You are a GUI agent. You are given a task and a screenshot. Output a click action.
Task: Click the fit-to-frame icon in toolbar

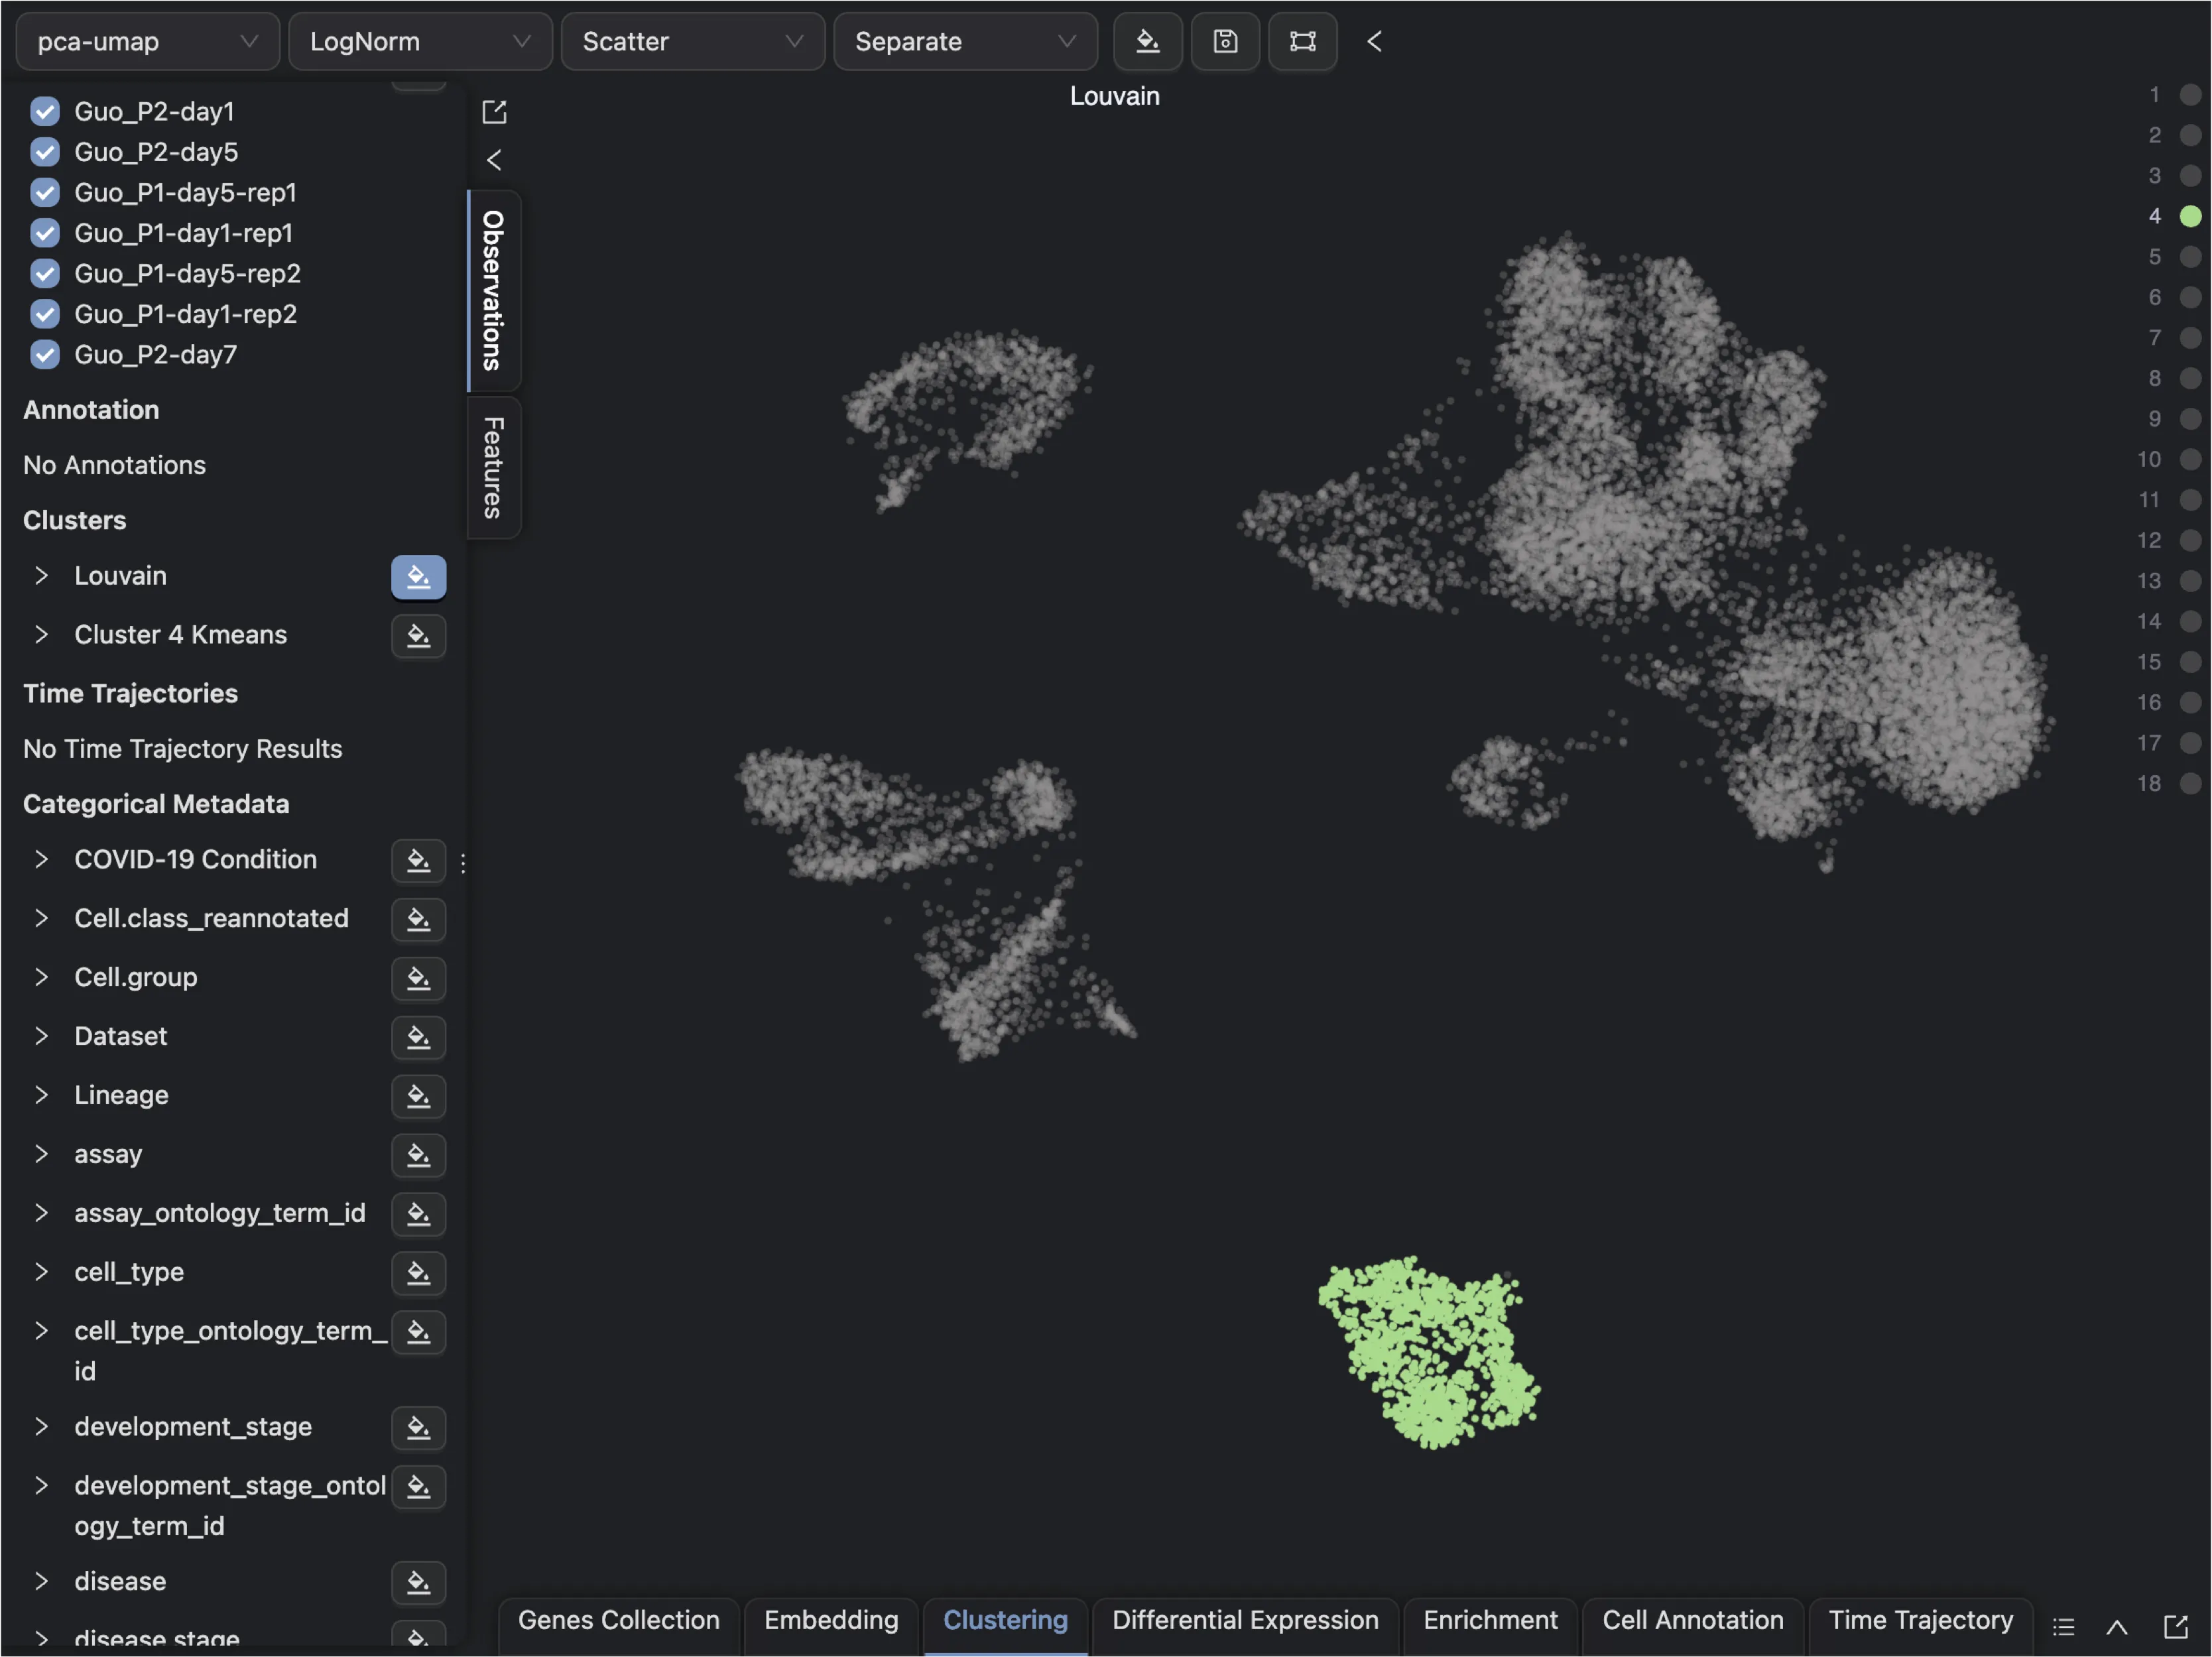tap(1302, 41)
